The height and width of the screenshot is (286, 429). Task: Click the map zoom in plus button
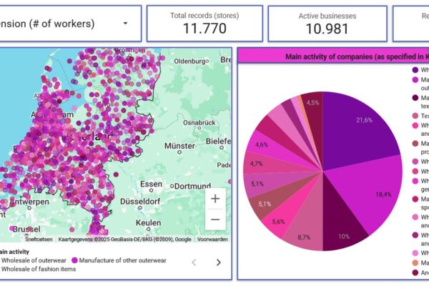point(216,198)
